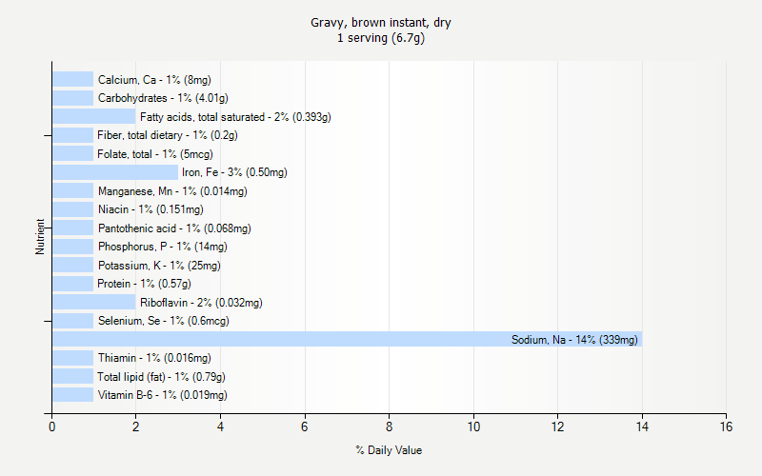Image resolution: width=762 pixels, height=476 pixels.
Task: Select 'Pantothenic acid - 1% (0.068mg)' label
Action: (174, 228)
